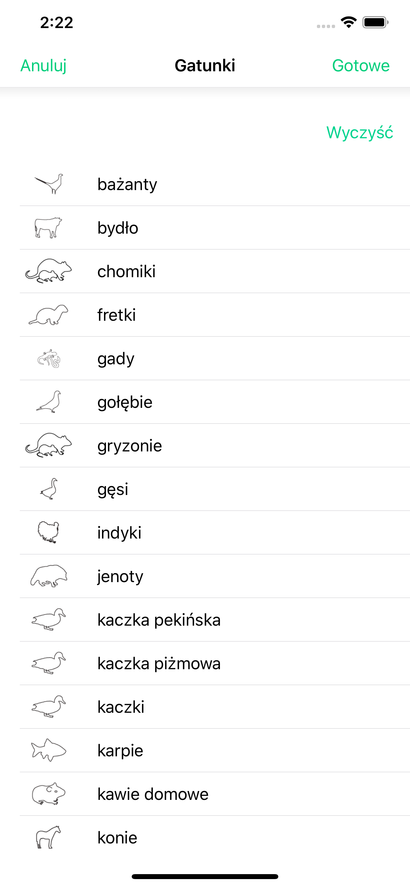The image size is (410, 887).
Task: Select the chomiki species row
Action: [x=215, y=271]
